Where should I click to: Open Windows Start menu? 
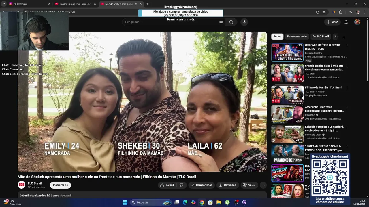(125, 202)
